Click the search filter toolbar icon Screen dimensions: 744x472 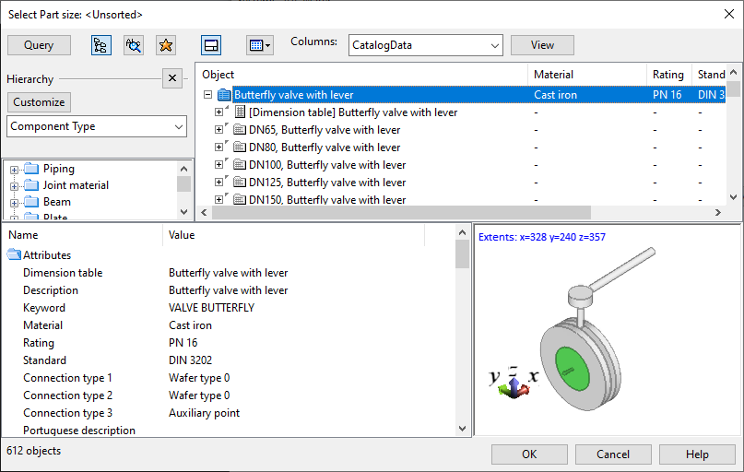134,45
